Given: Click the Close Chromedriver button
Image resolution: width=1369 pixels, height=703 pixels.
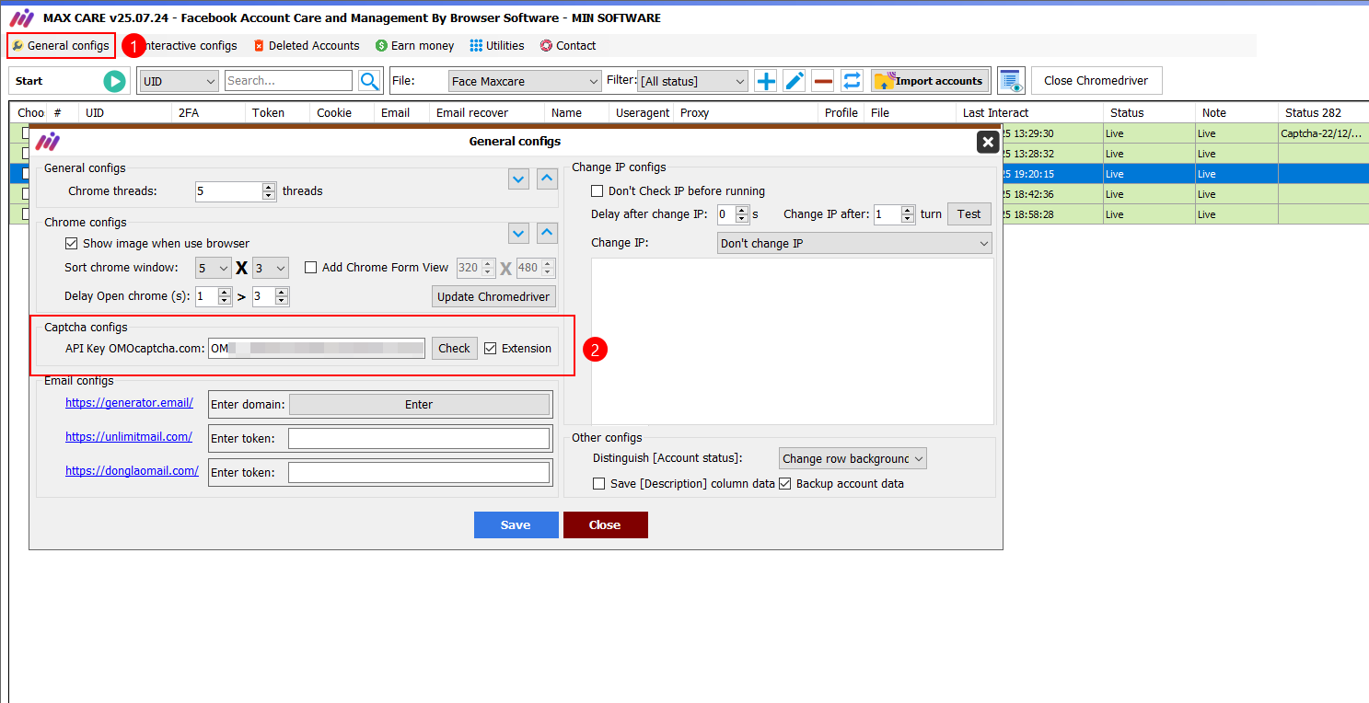Looking at the screenshot, I should [x=1096, y=81].
